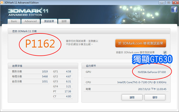
Task: Click the 儲存 save button
Action: [155, 97]
